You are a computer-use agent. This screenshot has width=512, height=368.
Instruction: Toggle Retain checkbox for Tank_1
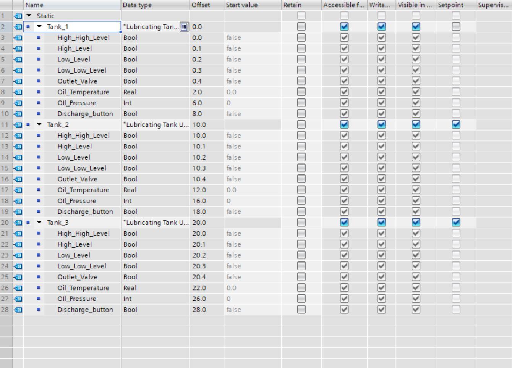[x=301, y=27]
